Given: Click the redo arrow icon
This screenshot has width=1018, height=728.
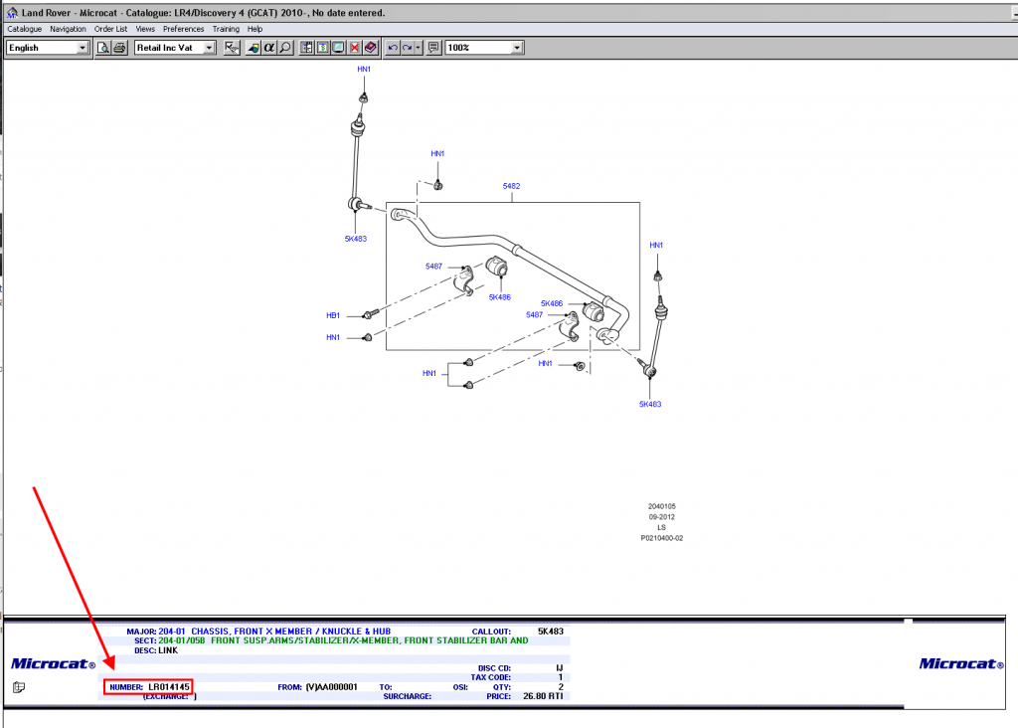Looking at the screenshot, I should point(407,48).
